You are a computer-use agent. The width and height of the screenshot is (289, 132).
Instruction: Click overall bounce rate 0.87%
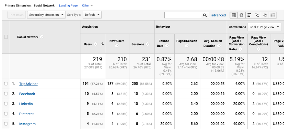164,59
